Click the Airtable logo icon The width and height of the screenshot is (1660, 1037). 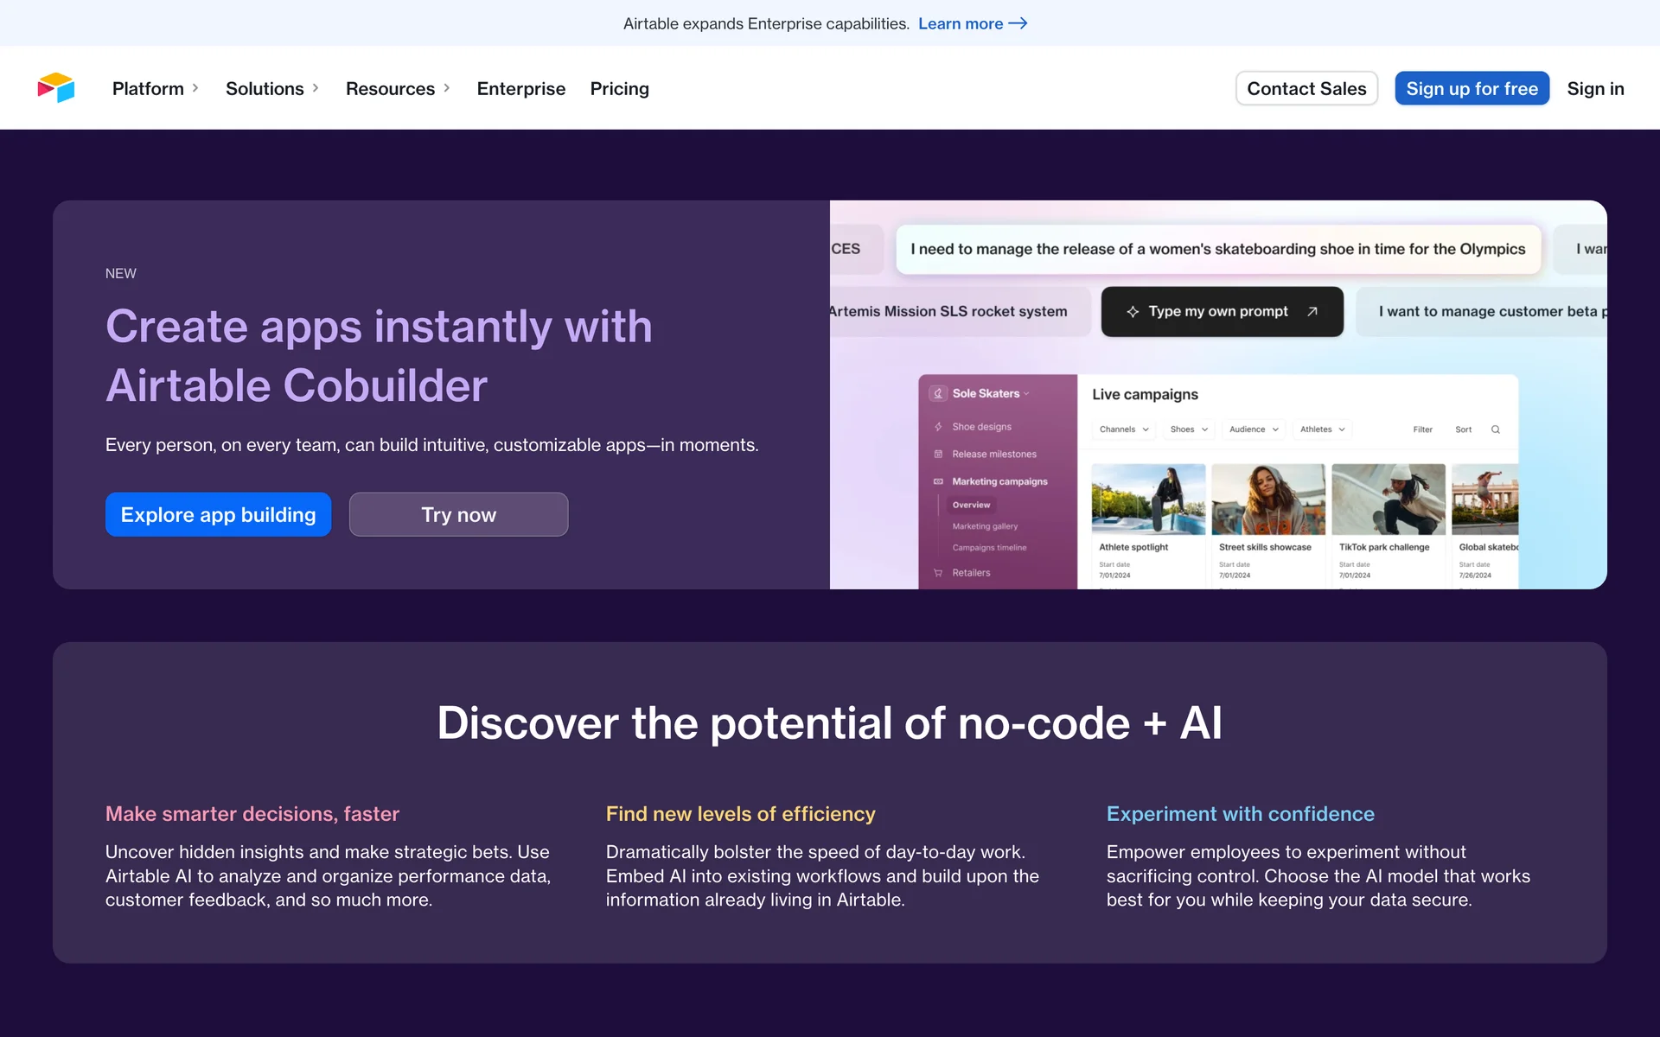click(56, 88)
